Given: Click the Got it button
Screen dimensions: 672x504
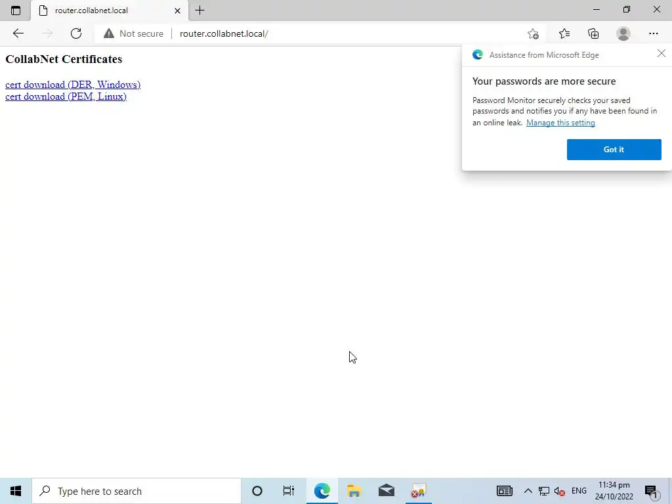Looking at the screenshot, I should click(614, 150).
